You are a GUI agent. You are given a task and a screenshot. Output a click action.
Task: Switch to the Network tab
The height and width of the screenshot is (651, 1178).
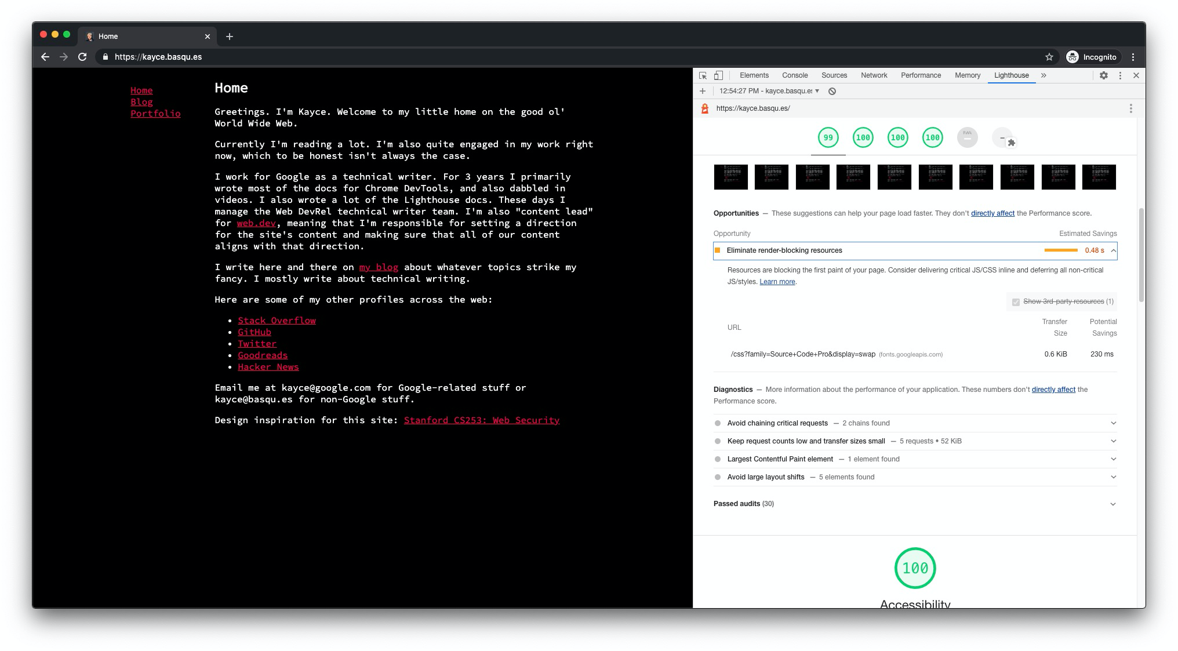pos(874,75)
